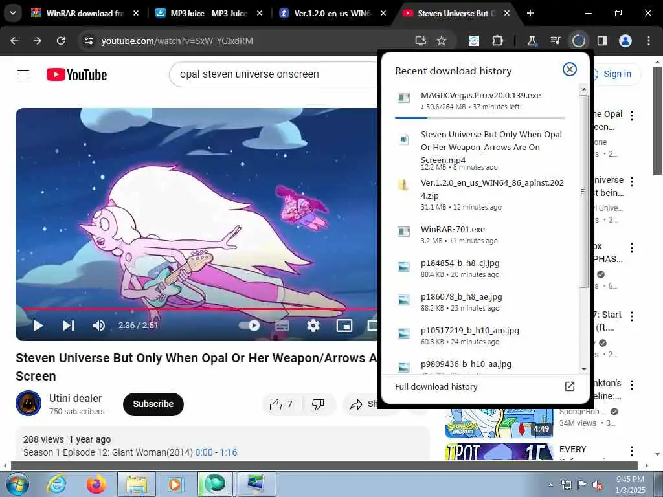Toggle the autoplay switch in player

pos(249,326)
